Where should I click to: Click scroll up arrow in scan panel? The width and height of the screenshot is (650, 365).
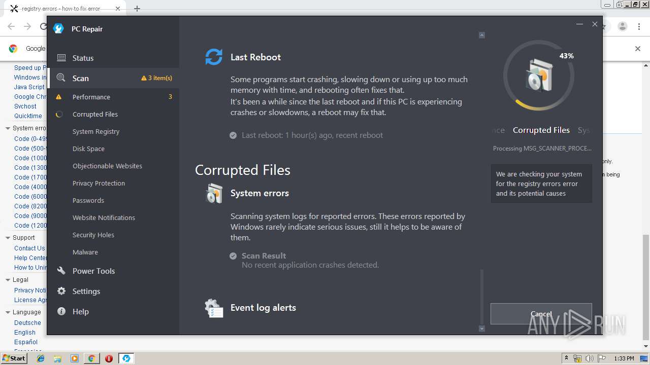(482, 35)
